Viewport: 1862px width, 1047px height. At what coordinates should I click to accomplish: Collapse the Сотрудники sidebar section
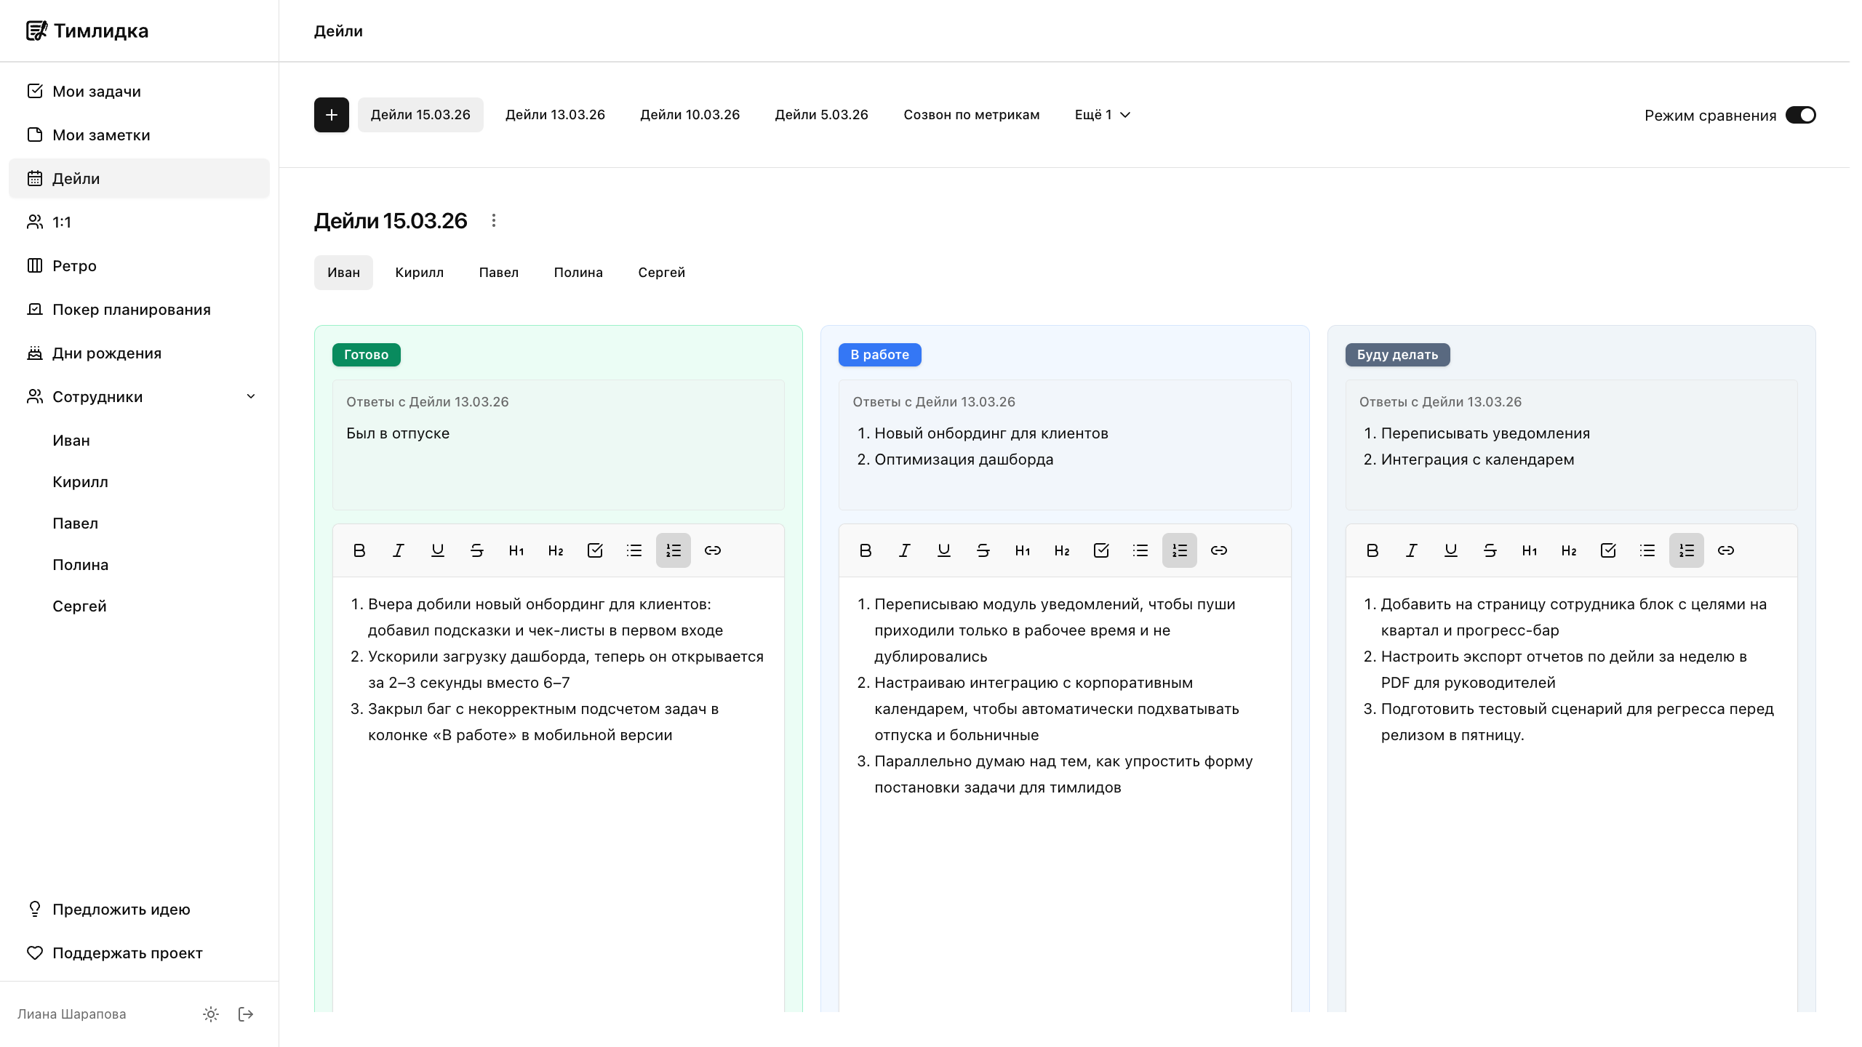coord(251,397)
